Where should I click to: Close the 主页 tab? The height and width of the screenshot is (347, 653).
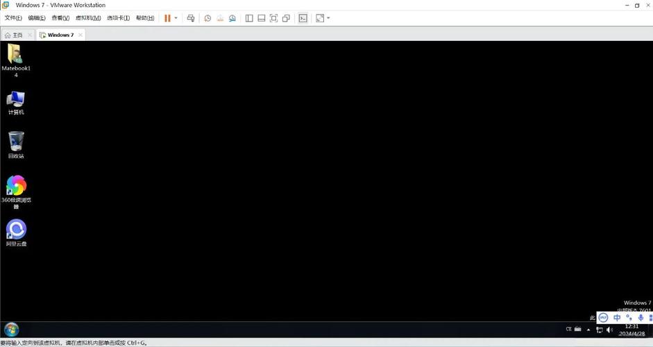click(30, 35)
